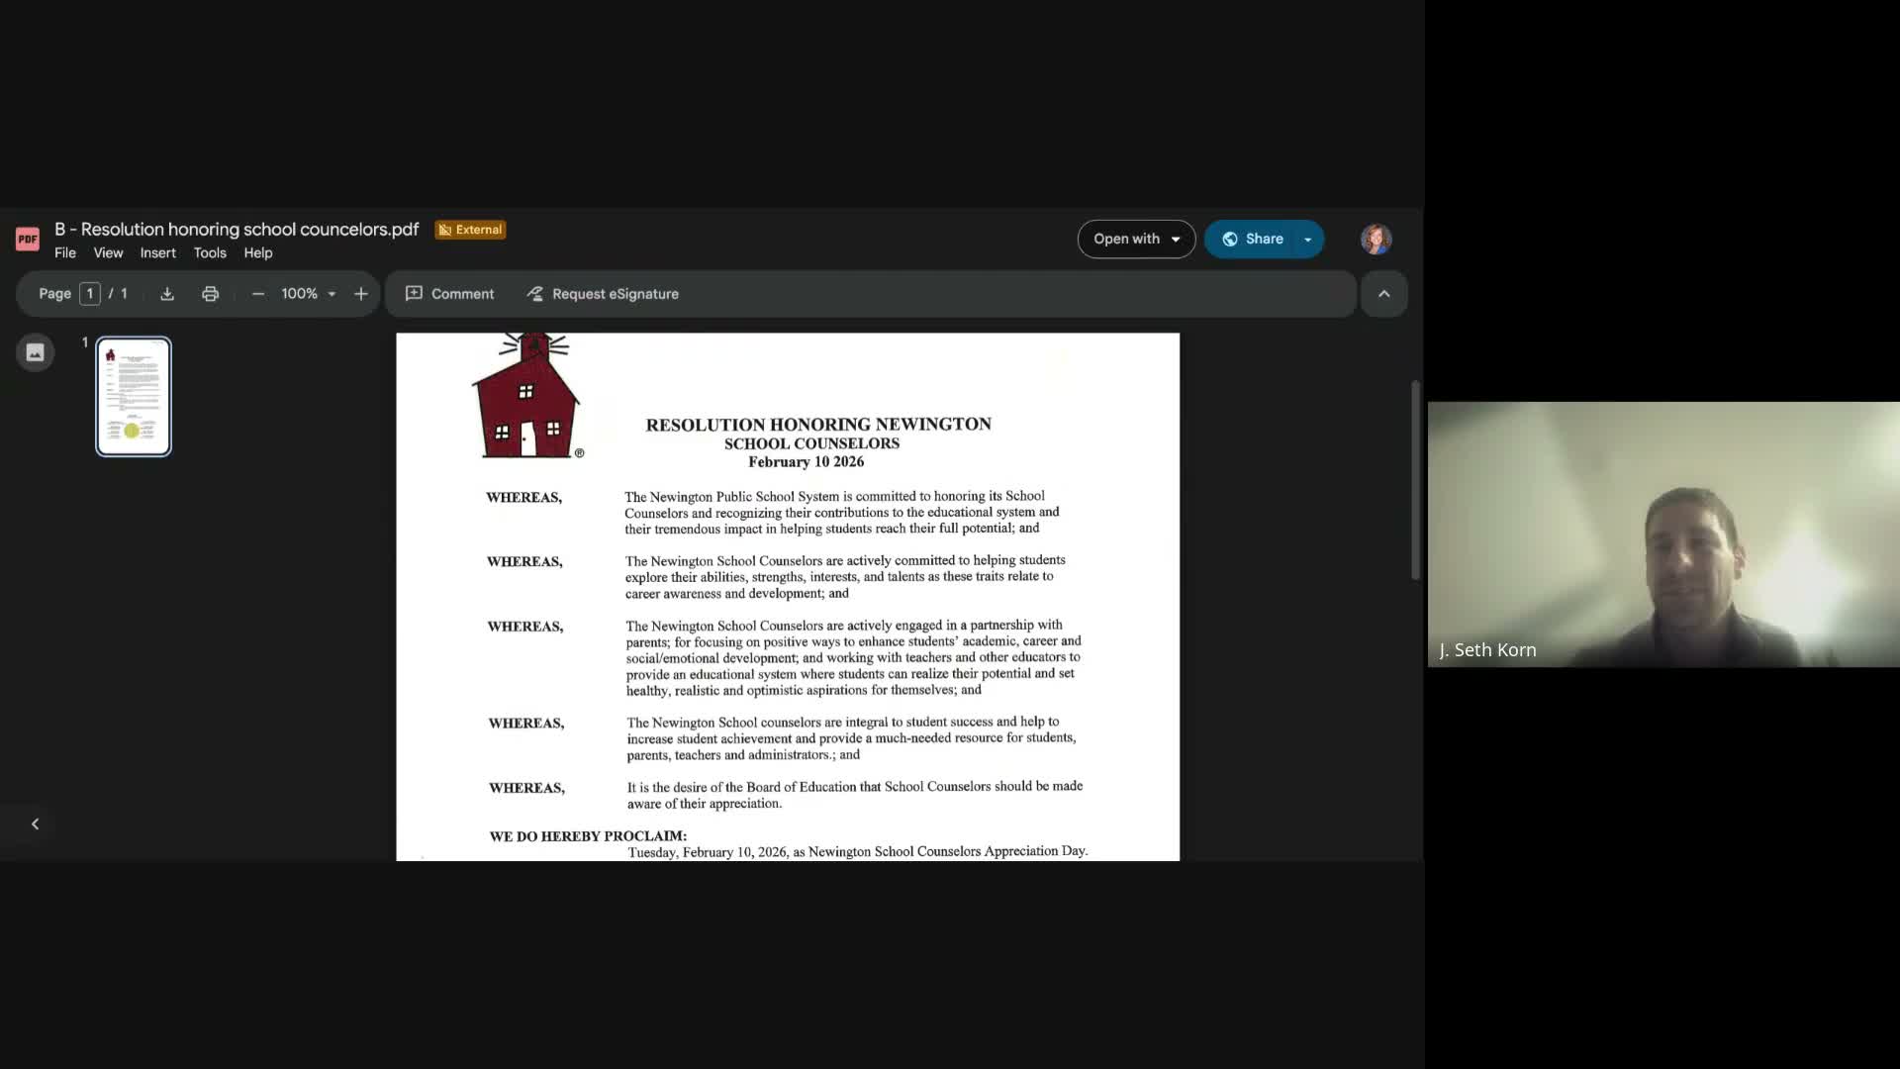Image resolution: width=1900 pixels, height=1069 pixels.
Task: Click the user profile avatar
Action: point(1376,239)
